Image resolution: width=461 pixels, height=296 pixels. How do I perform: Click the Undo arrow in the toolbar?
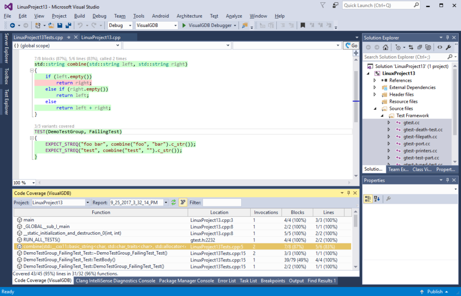pyautogui.click(x=79, y=25)
